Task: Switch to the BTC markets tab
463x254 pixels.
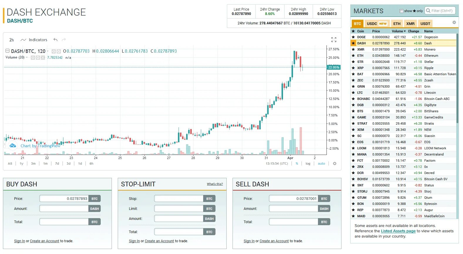Action: [x=357, y=24]
